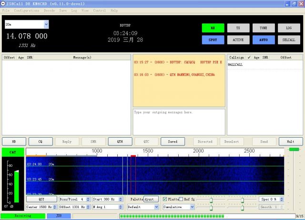Click the Send button
Image resolution: width=305 pixels, height=220 pixels.
pyautogui.click(x=264, y=142)
